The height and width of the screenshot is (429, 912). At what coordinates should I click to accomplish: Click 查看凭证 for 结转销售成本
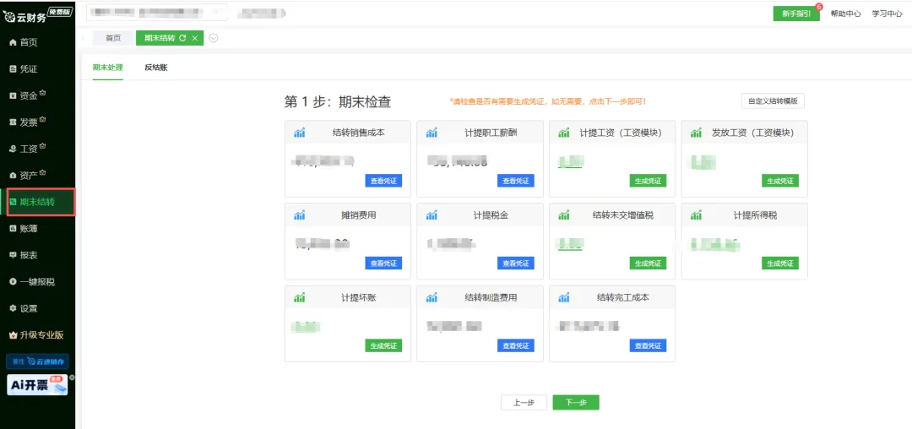(x=383, y=181)
